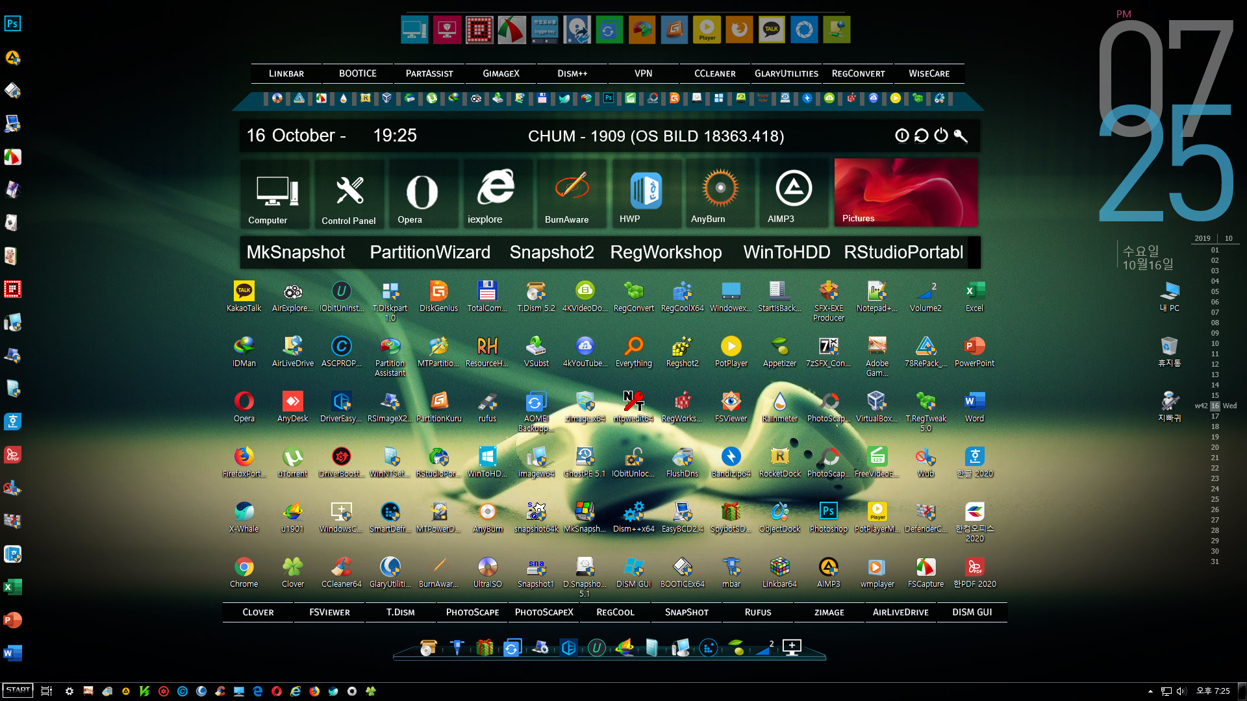Click the PHOTOSCAPE bottom bar button
The image size is (1247, 701).
tap(472, 612)
